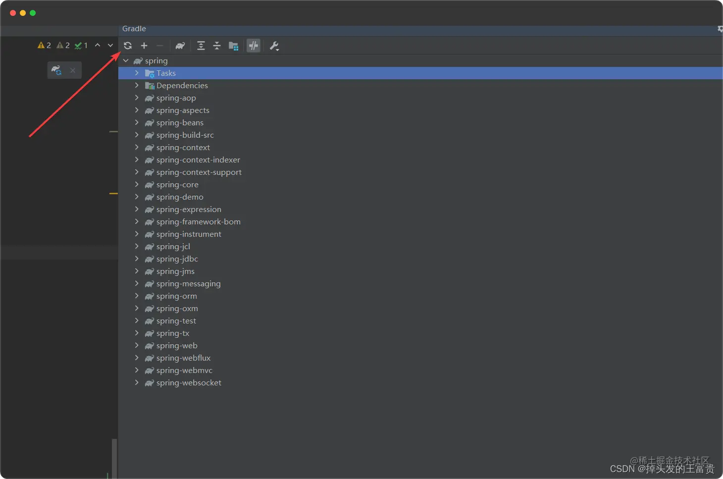Image resolution: width=723 pixels, height=479 pixels.
Task: Select the Dependencies chart icon
Action: tap(150, 86)
